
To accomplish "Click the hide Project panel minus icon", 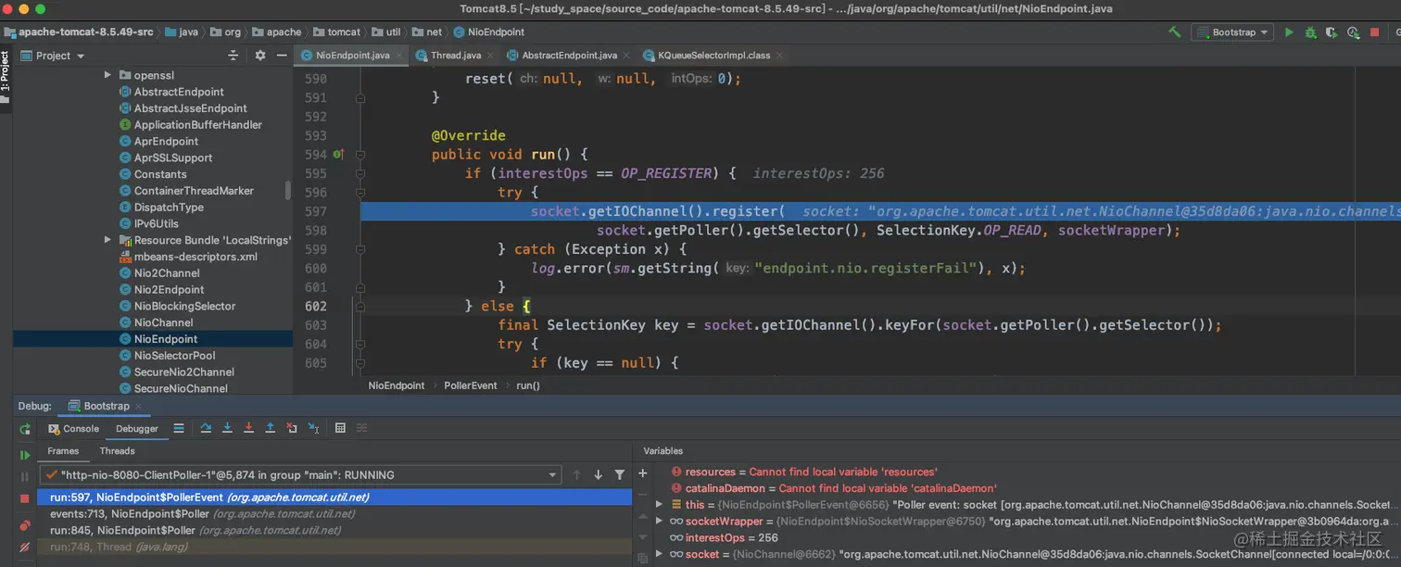I will pos(281,56).
